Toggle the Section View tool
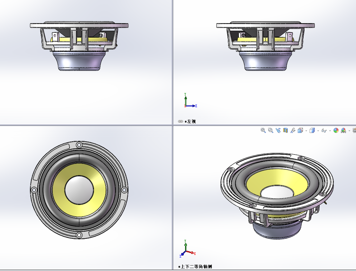 click(x=286, y=130)
